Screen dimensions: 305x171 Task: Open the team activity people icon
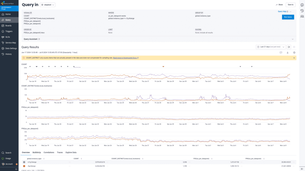(x=302, y=17)
